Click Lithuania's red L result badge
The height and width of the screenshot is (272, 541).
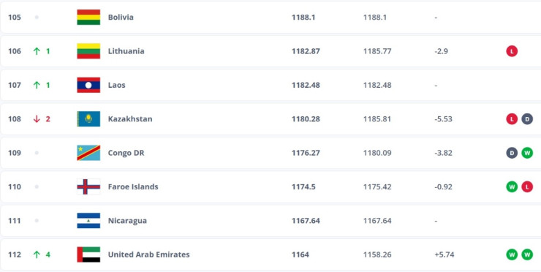(512, 51)
